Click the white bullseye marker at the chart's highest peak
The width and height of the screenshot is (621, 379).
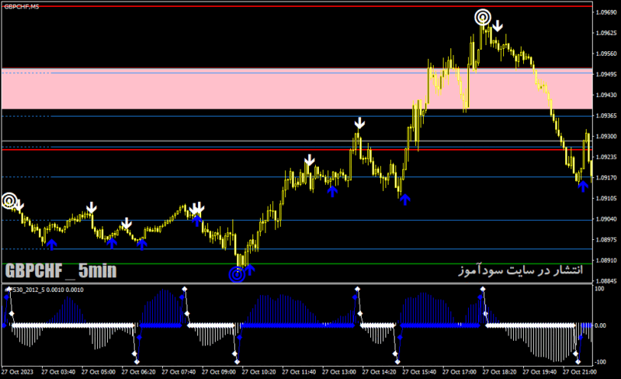[x=483, y=17]
